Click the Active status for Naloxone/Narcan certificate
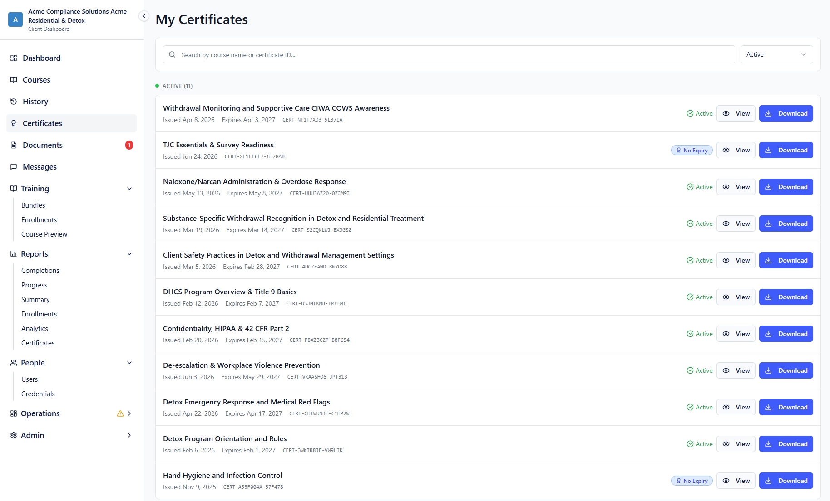This screenshot has height=501, width=830. tap(700, 187)
